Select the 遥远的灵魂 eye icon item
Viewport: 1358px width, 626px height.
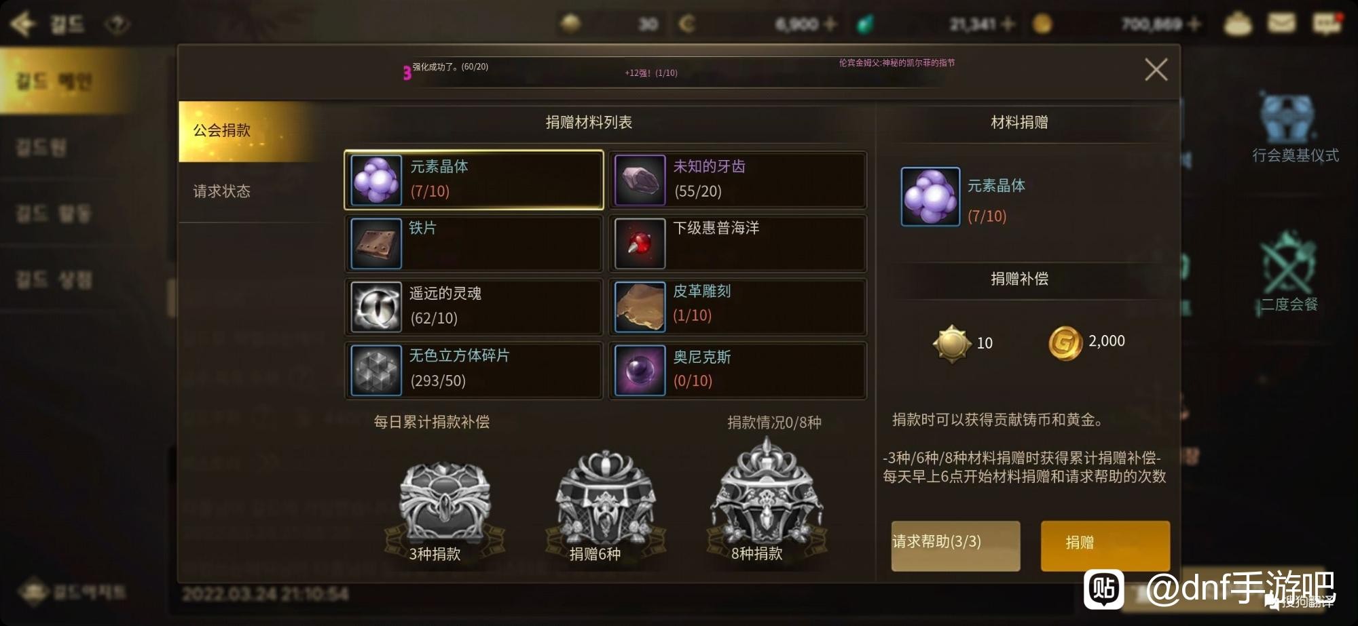point(474,307)
